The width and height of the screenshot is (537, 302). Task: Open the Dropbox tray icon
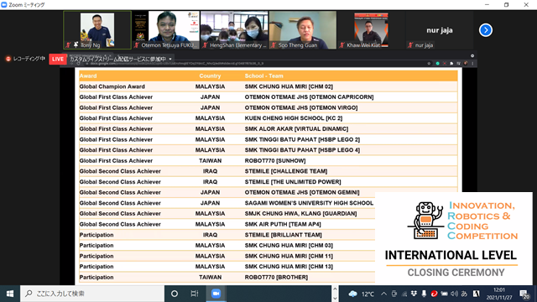point(414,294)
